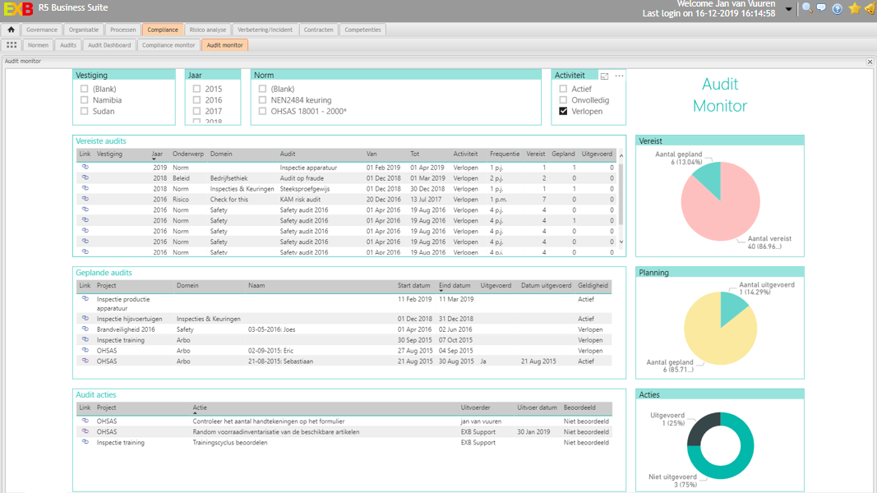Open the search magnifier icon

[807, 8]
